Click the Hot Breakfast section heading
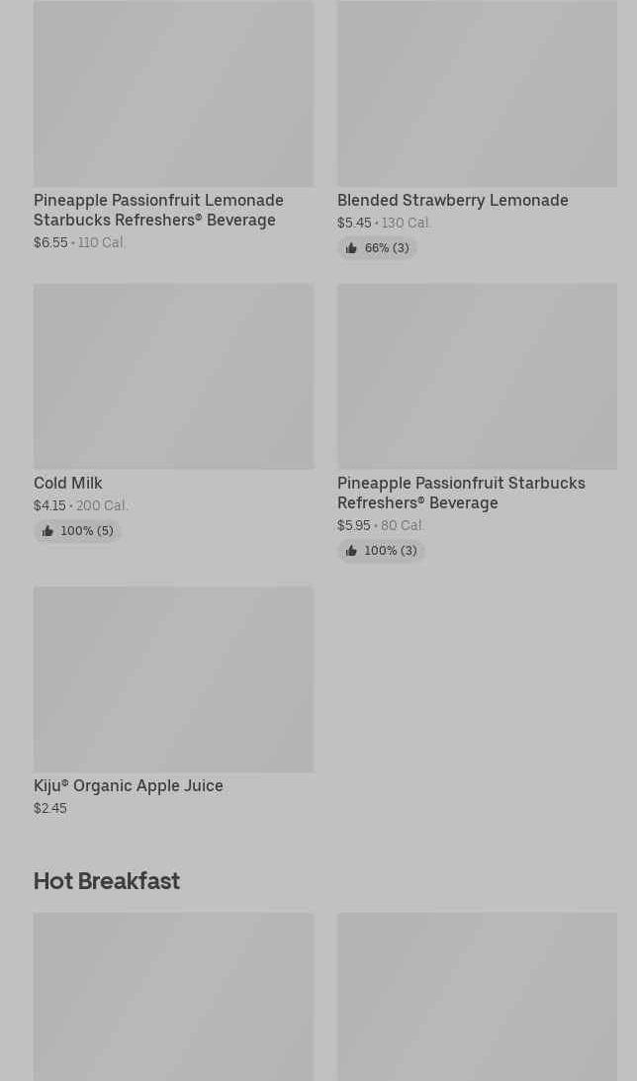This screenshot has height=1081, width=637. (x=107, y=880)
